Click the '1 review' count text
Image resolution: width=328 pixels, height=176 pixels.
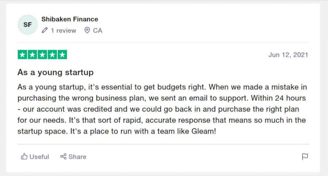point(64,30)
